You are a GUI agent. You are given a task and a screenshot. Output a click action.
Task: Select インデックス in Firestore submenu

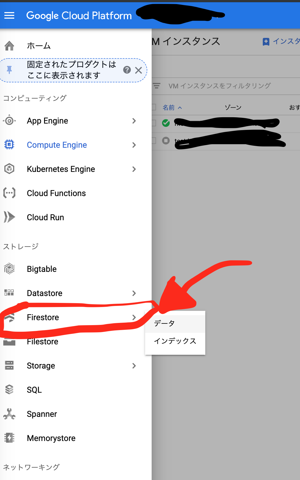[x=175, y=341]
